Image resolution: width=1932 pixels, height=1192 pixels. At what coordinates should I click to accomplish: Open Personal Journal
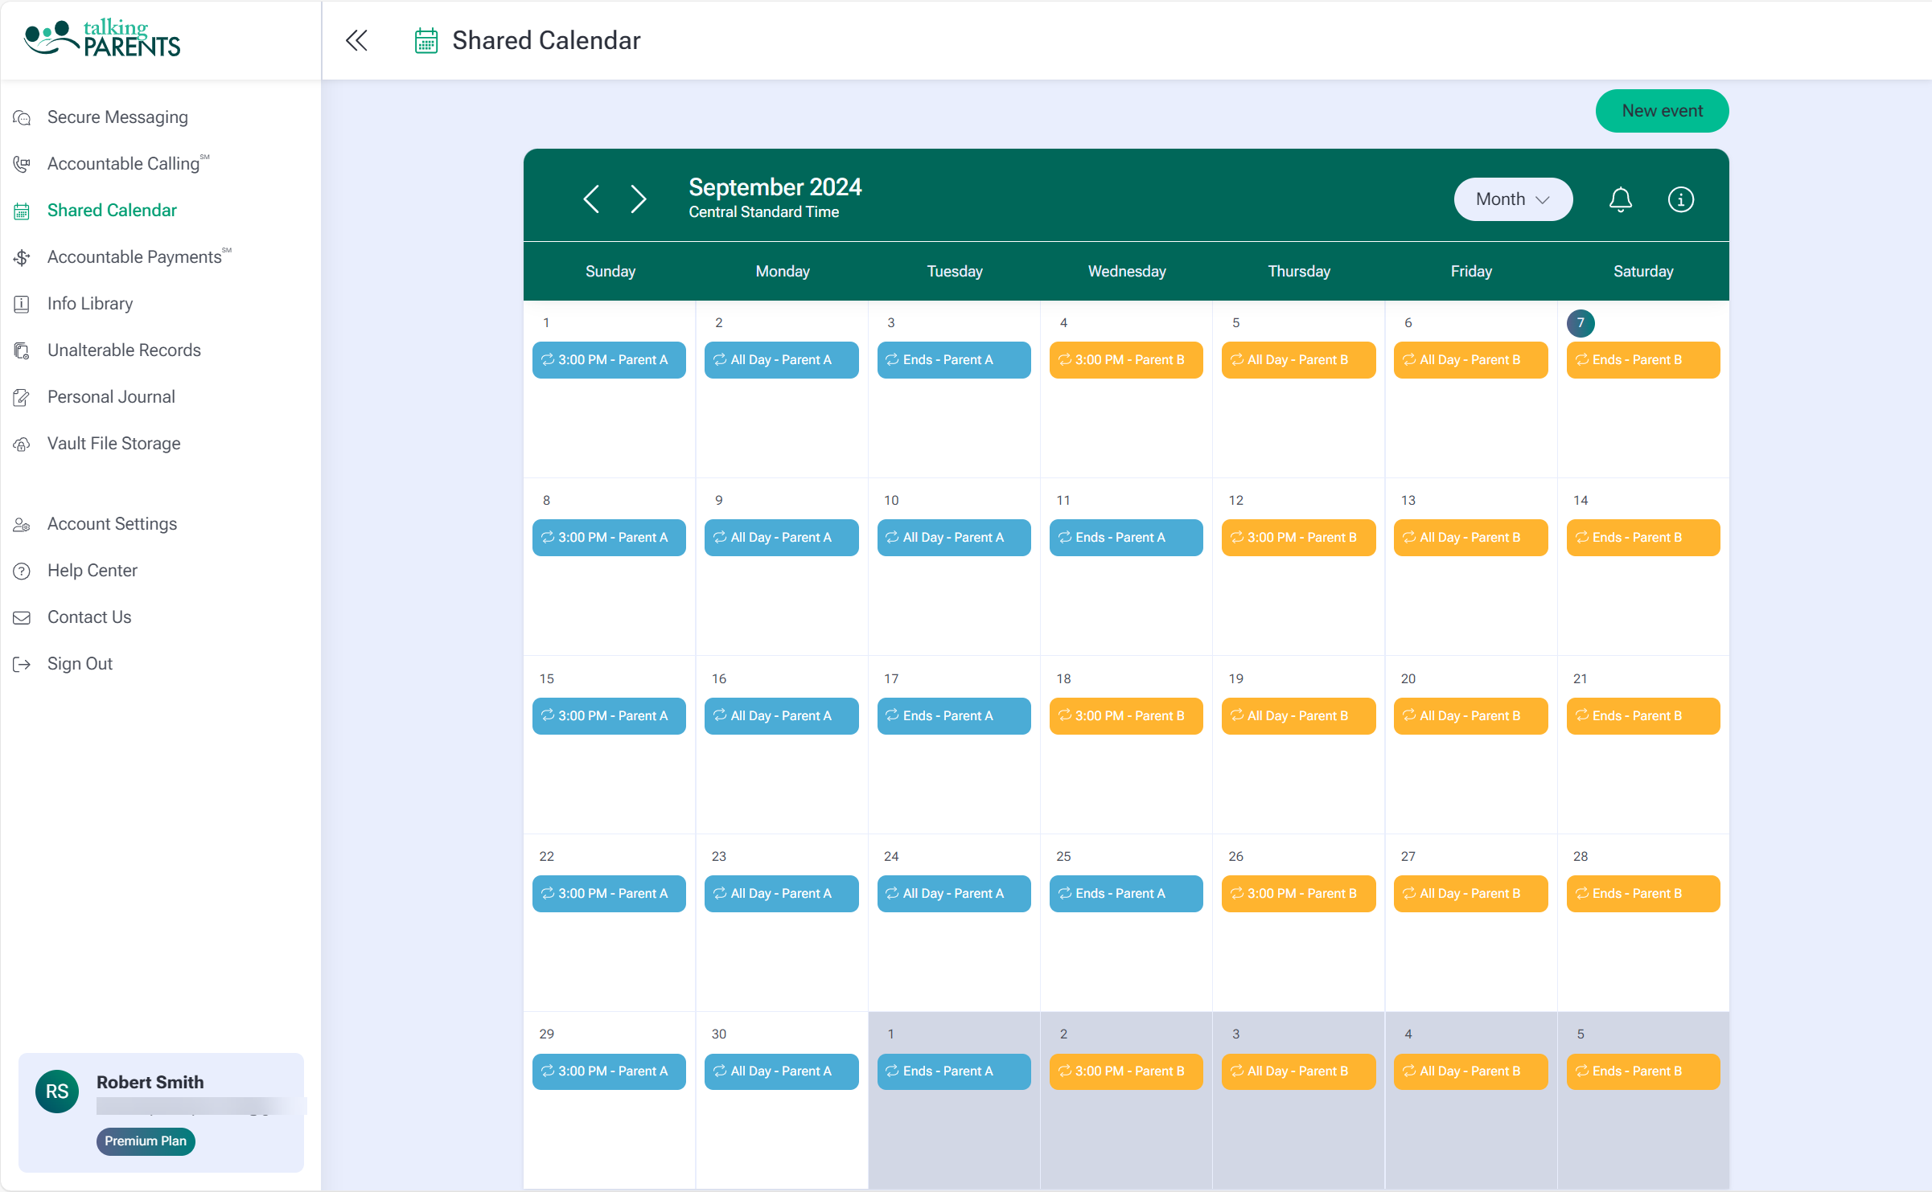click(x=111, y=397)
